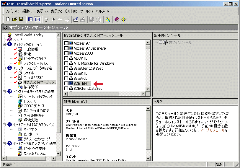
Task: Select ダイアログ in the tree
Action: [x=30, y=130]
